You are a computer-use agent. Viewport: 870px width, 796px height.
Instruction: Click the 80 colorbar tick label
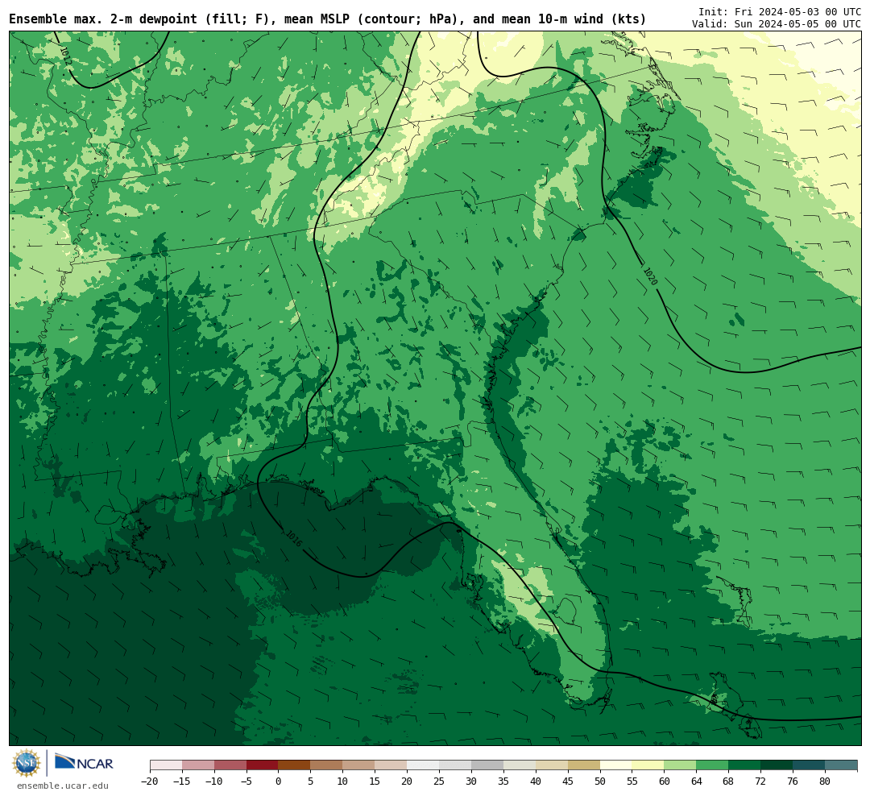826,781
